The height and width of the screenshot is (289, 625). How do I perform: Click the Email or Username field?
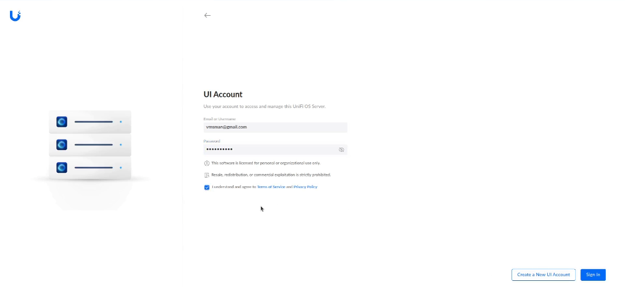click(x=276, y=127)
